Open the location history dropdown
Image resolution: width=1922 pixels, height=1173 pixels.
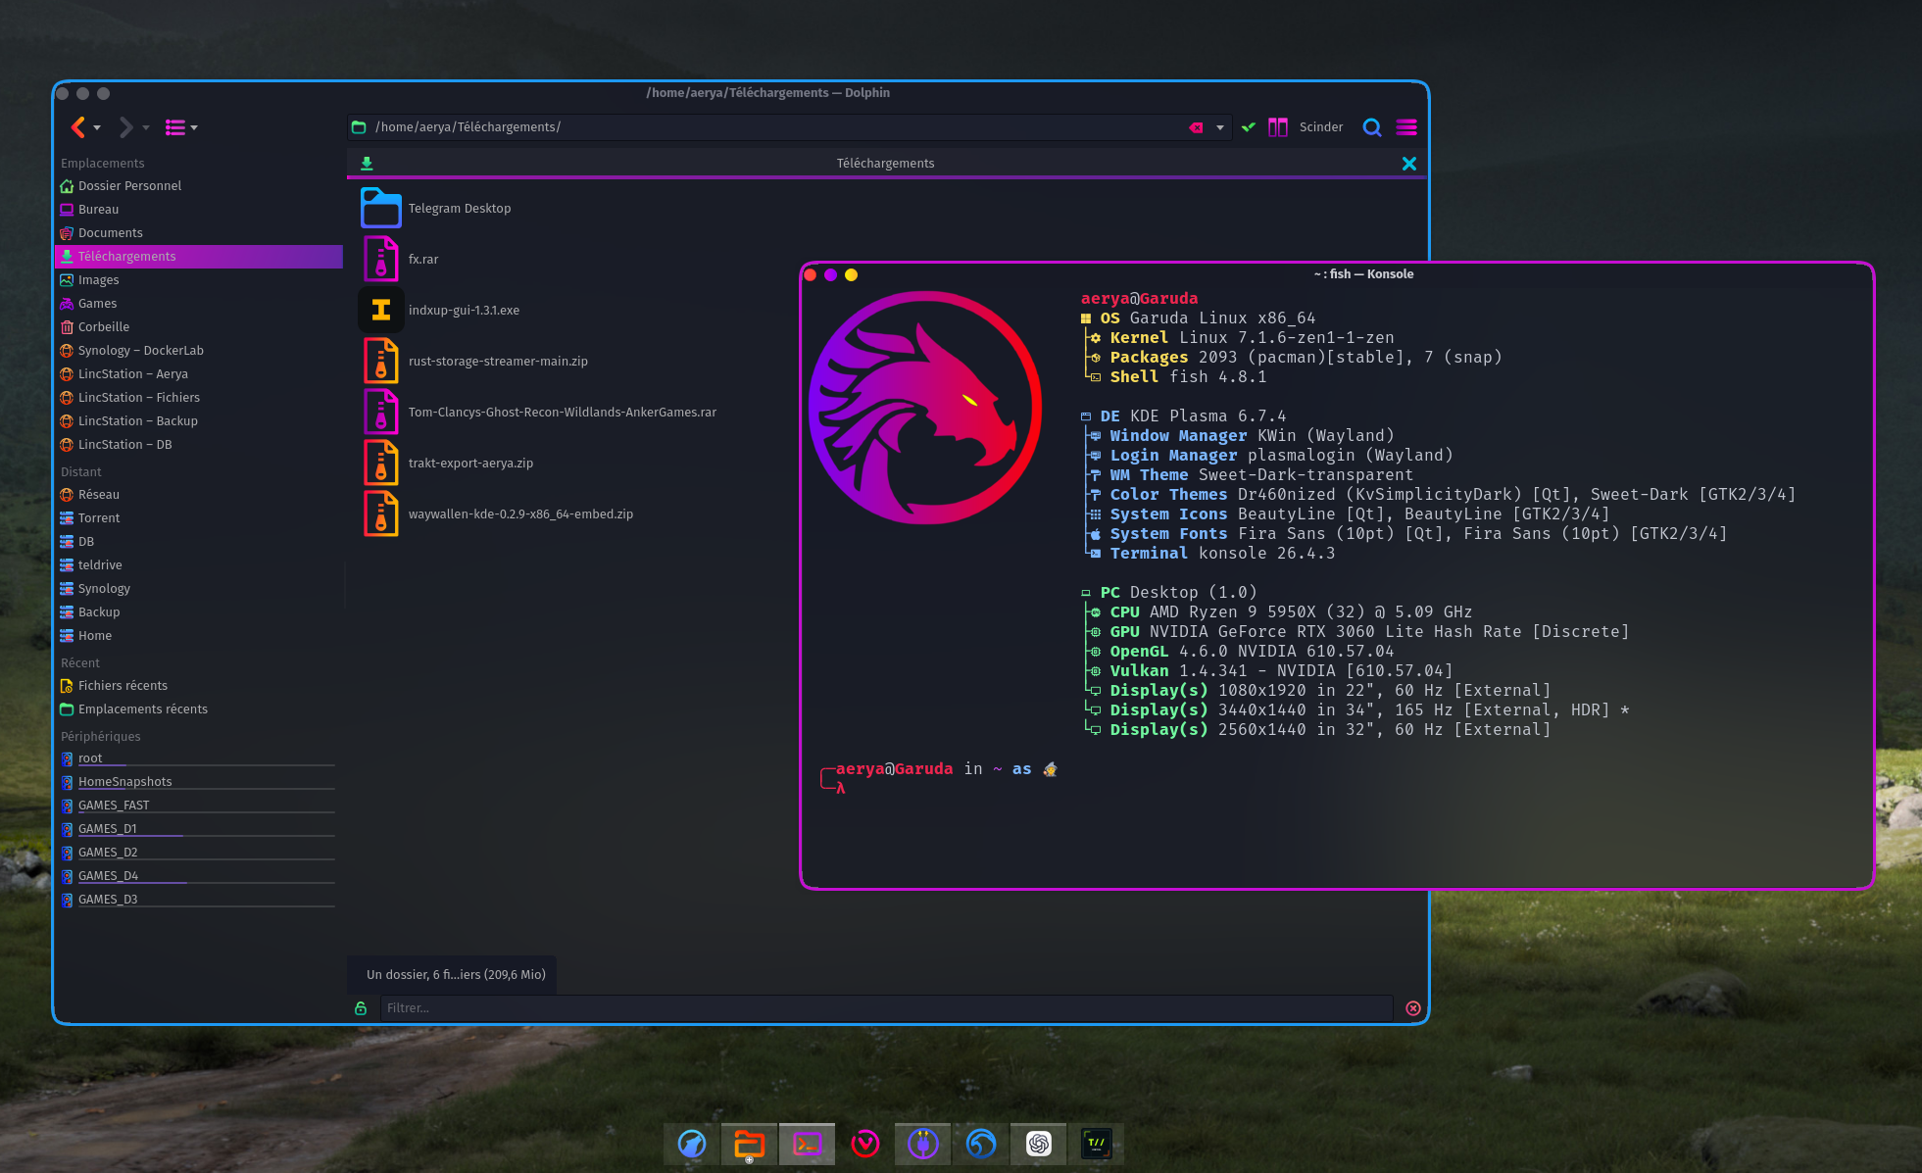tap(1220, 128)
